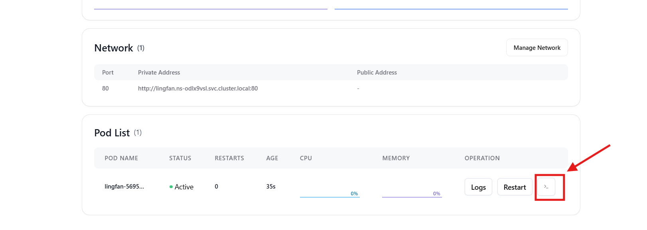Click the CPU usage sparkline showing 0%
647x230 pixels.
click(x=330, y=193)
